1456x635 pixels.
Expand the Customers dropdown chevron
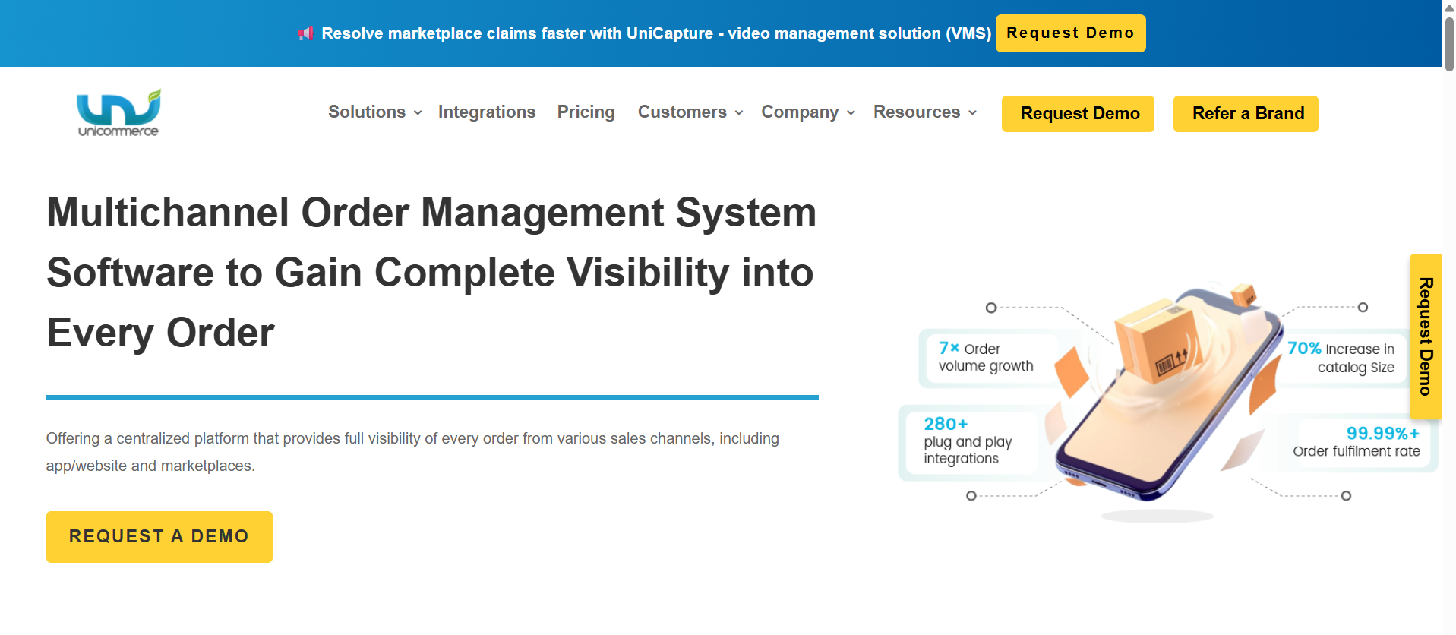coord(739,113)
